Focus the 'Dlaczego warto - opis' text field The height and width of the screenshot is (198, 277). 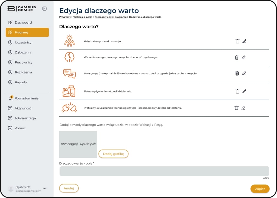(164, 171)
